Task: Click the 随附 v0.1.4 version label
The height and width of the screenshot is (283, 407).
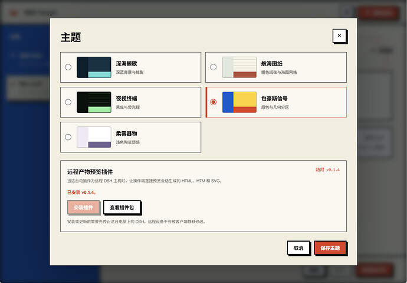Action: point(327,170)
